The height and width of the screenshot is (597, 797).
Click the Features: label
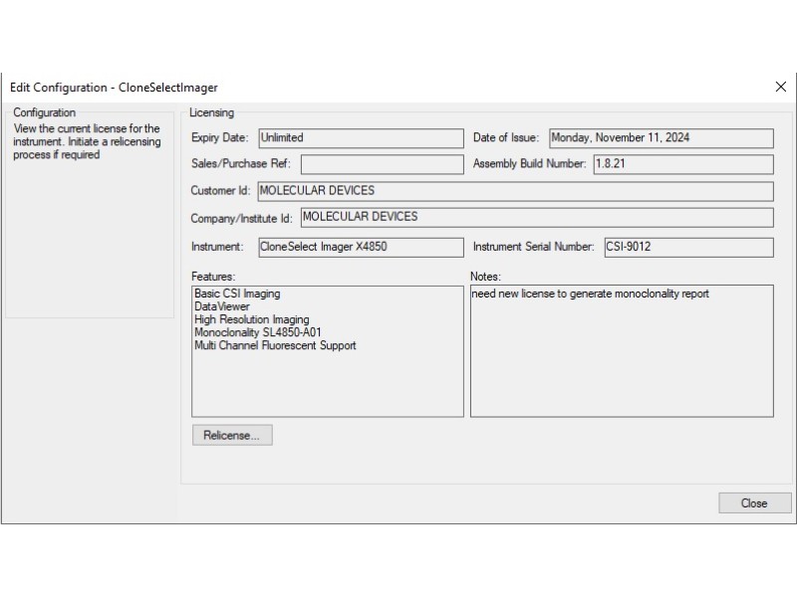coord(213,277)
